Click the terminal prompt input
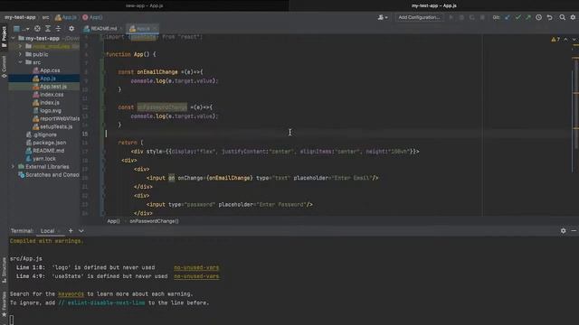Screen dimensions: 579x325 point(12,320)
